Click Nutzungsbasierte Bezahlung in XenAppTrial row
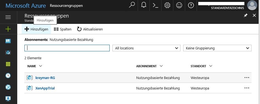The image size is (260, 104). coord(158,88)
